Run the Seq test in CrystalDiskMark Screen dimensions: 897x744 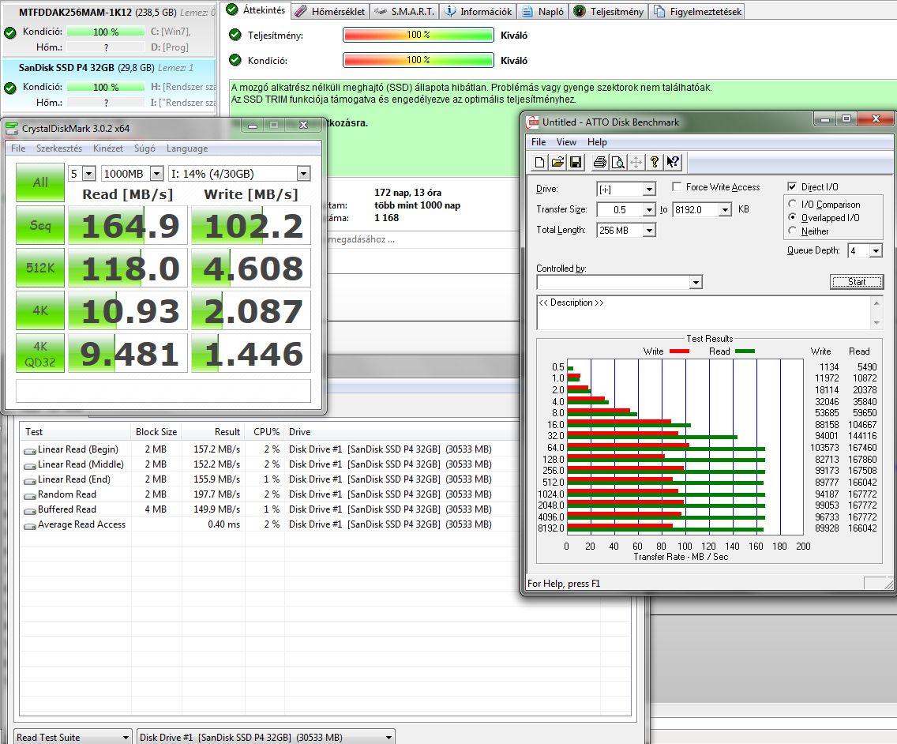point(40,225)
